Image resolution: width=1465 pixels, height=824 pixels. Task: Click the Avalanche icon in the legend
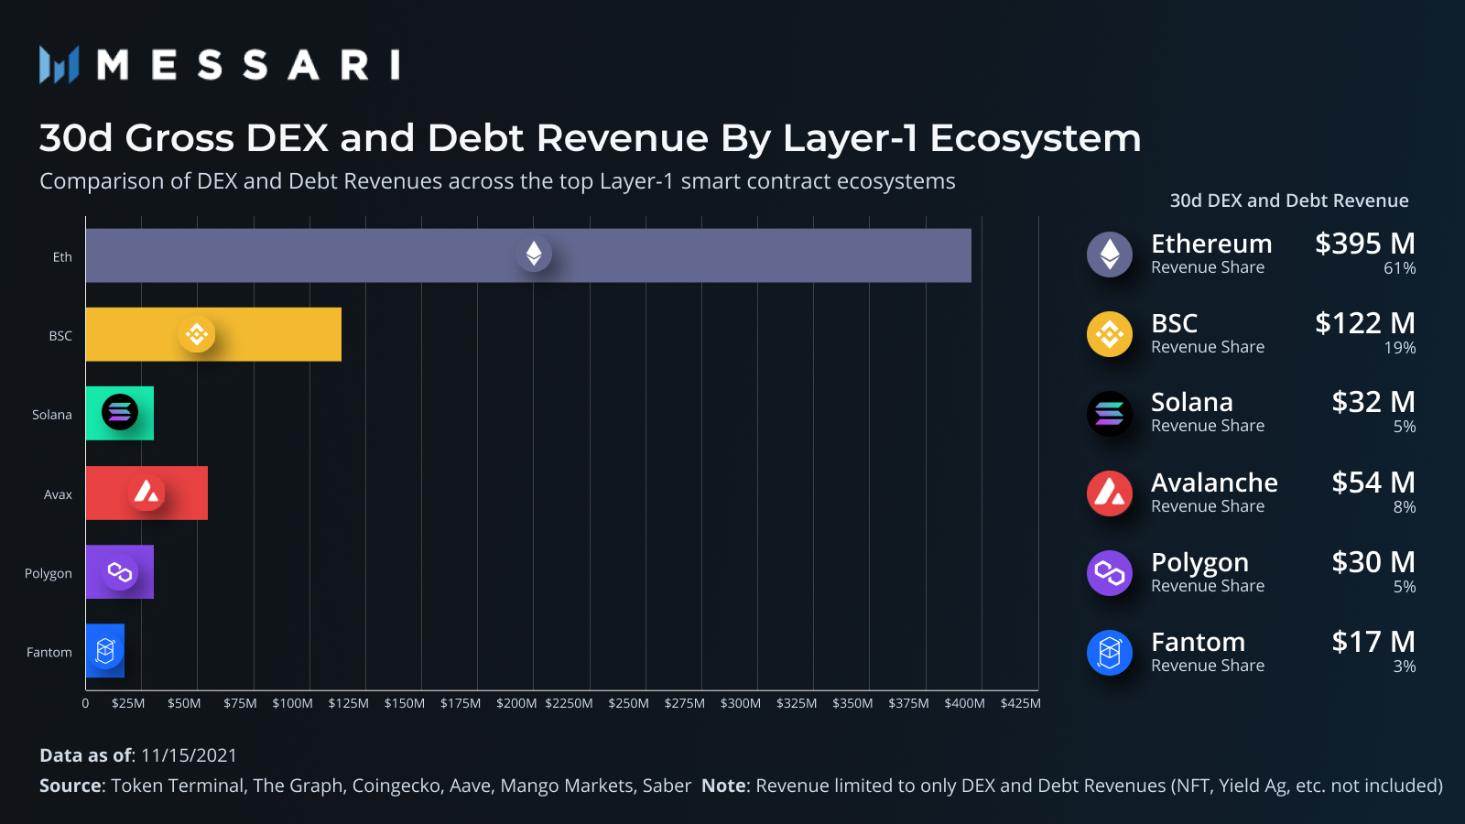1110,493
